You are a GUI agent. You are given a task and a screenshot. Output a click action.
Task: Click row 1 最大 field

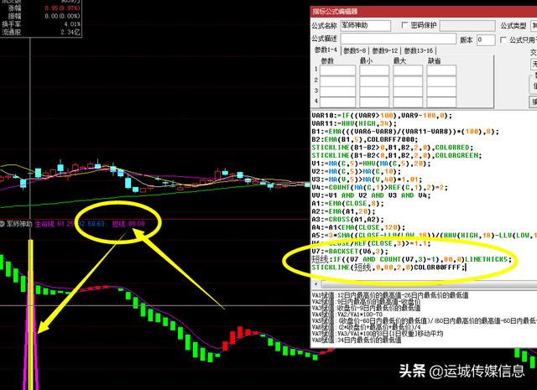coord(408,70)
